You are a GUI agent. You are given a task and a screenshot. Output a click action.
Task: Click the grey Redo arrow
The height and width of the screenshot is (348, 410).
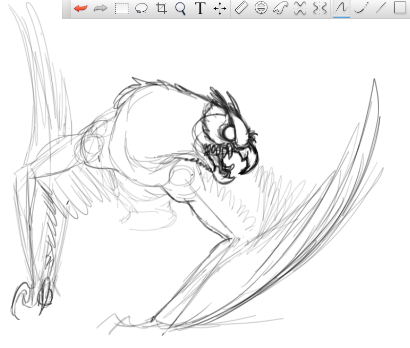101,8
